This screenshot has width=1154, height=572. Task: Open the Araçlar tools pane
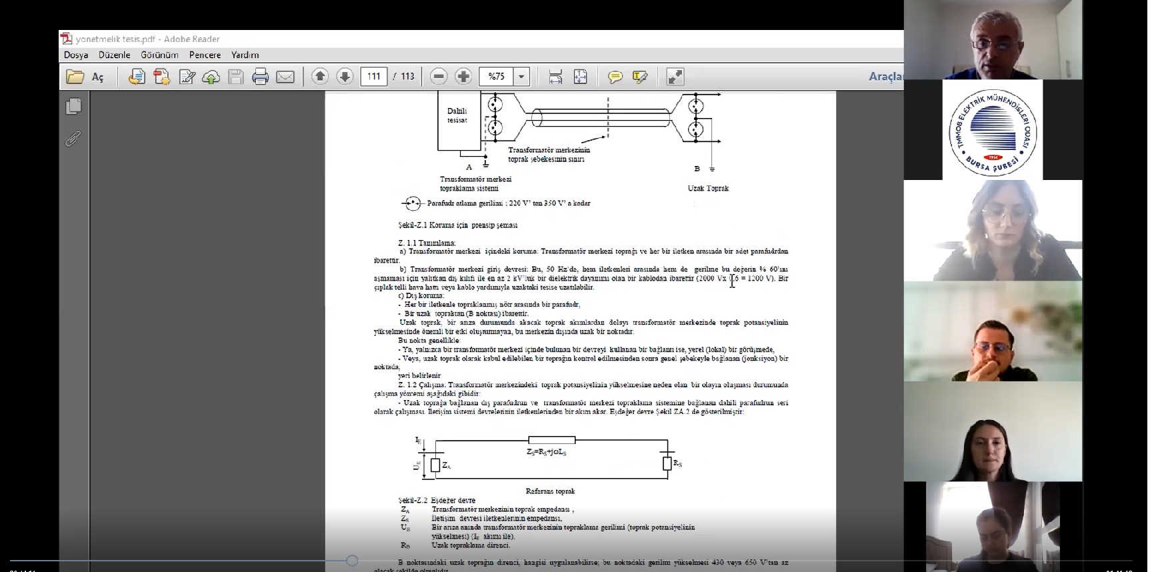click(885, 77)
